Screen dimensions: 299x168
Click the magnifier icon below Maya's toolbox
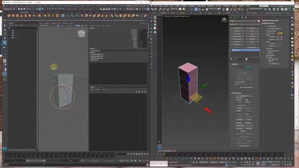pyautogui.click(x=5, y=79)
